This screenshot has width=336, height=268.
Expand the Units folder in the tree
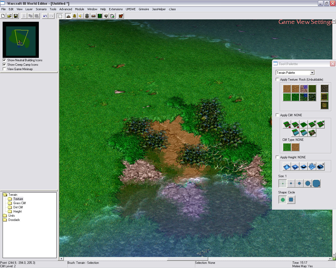[5, 215]
